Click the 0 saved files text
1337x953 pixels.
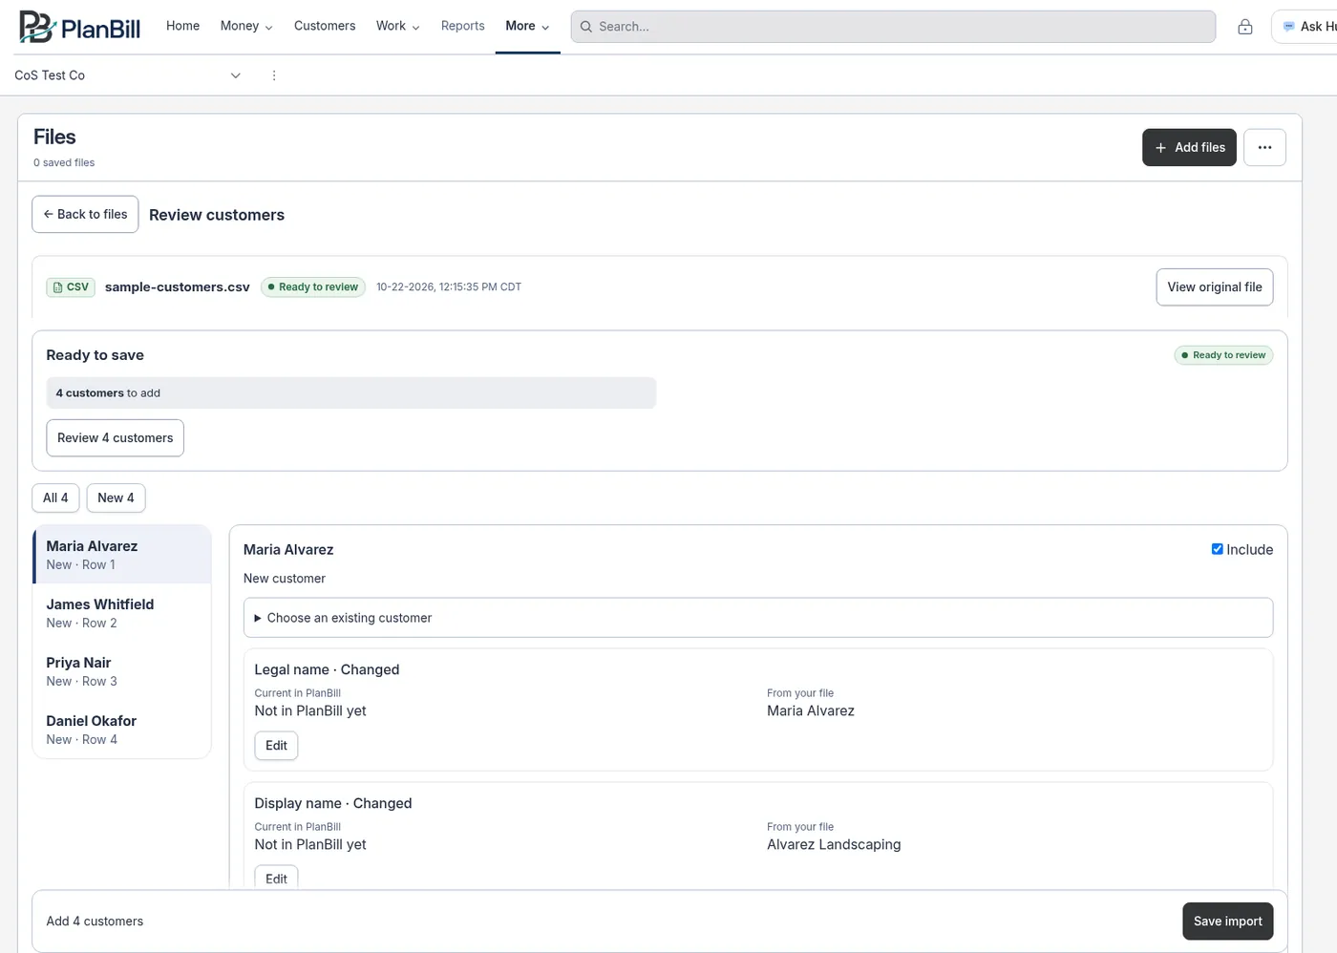point(64,162)
